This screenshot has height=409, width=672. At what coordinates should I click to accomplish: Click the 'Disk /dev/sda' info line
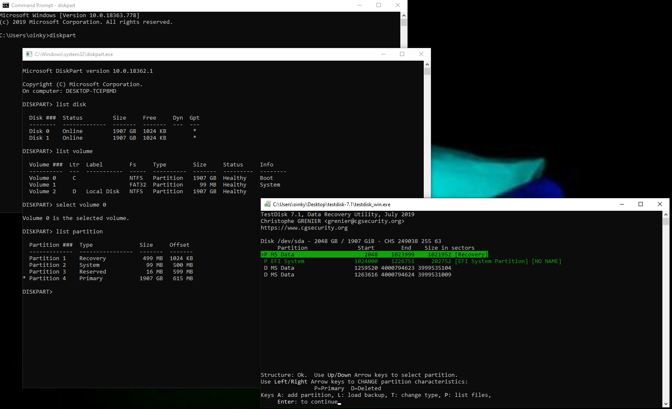[351, 241]
